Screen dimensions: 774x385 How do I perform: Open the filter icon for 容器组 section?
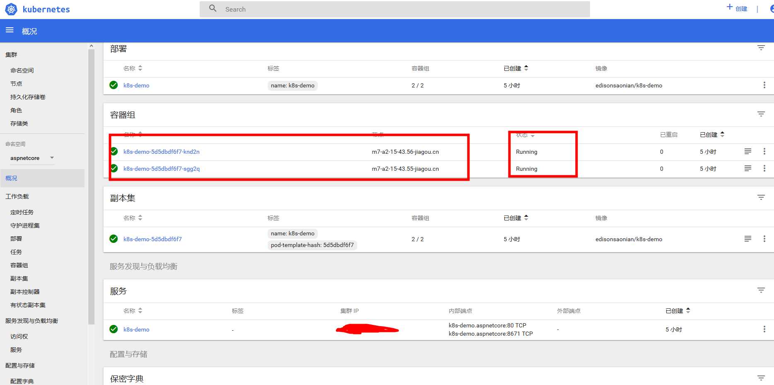761,114
